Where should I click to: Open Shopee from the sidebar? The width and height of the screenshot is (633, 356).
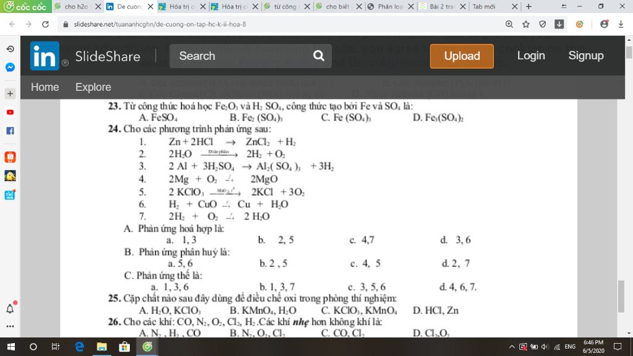pyautogui.click(x=10, y=156)
